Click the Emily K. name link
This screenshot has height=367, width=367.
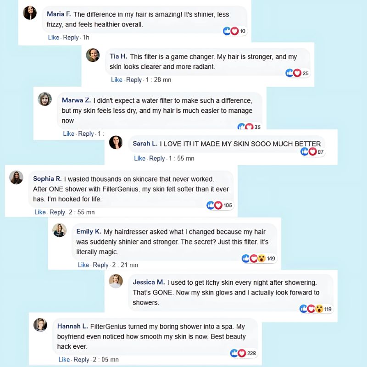(89, 231)
